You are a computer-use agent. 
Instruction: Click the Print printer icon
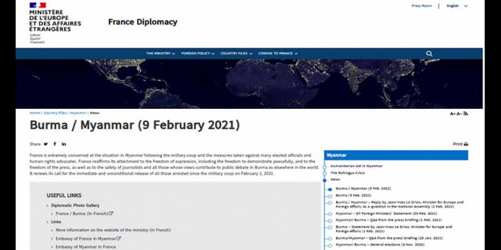click(466, 144)
